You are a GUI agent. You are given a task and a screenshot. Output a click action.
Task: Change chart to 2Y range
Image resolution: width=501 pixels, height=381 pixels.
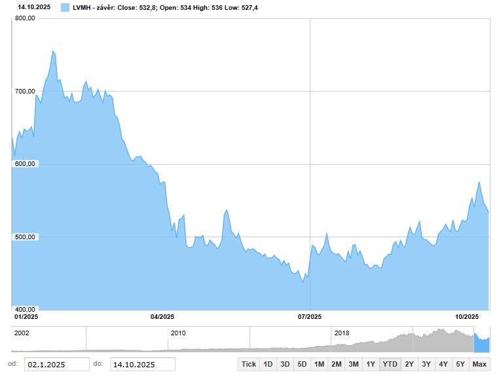[x=409, y=364]
